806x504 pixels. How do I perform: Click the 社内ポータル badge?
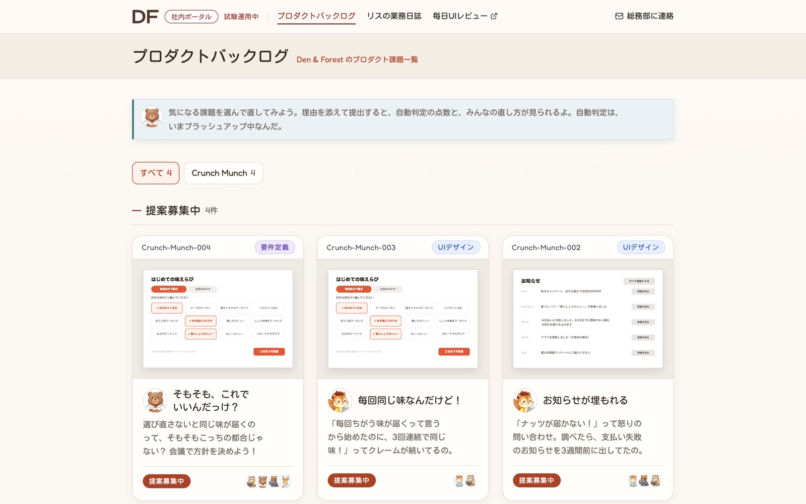point(191,17)
